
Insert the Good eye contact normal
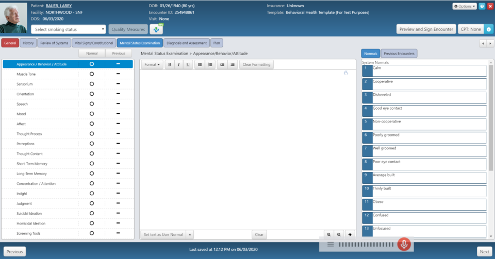(424, 111)
